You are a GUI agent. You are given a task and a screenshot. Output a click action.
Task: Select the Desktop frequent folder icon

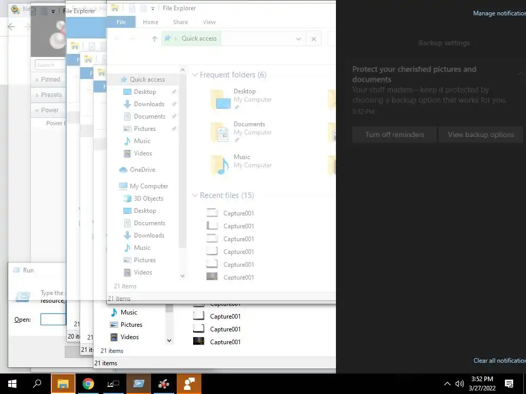(x=221, y=100)
